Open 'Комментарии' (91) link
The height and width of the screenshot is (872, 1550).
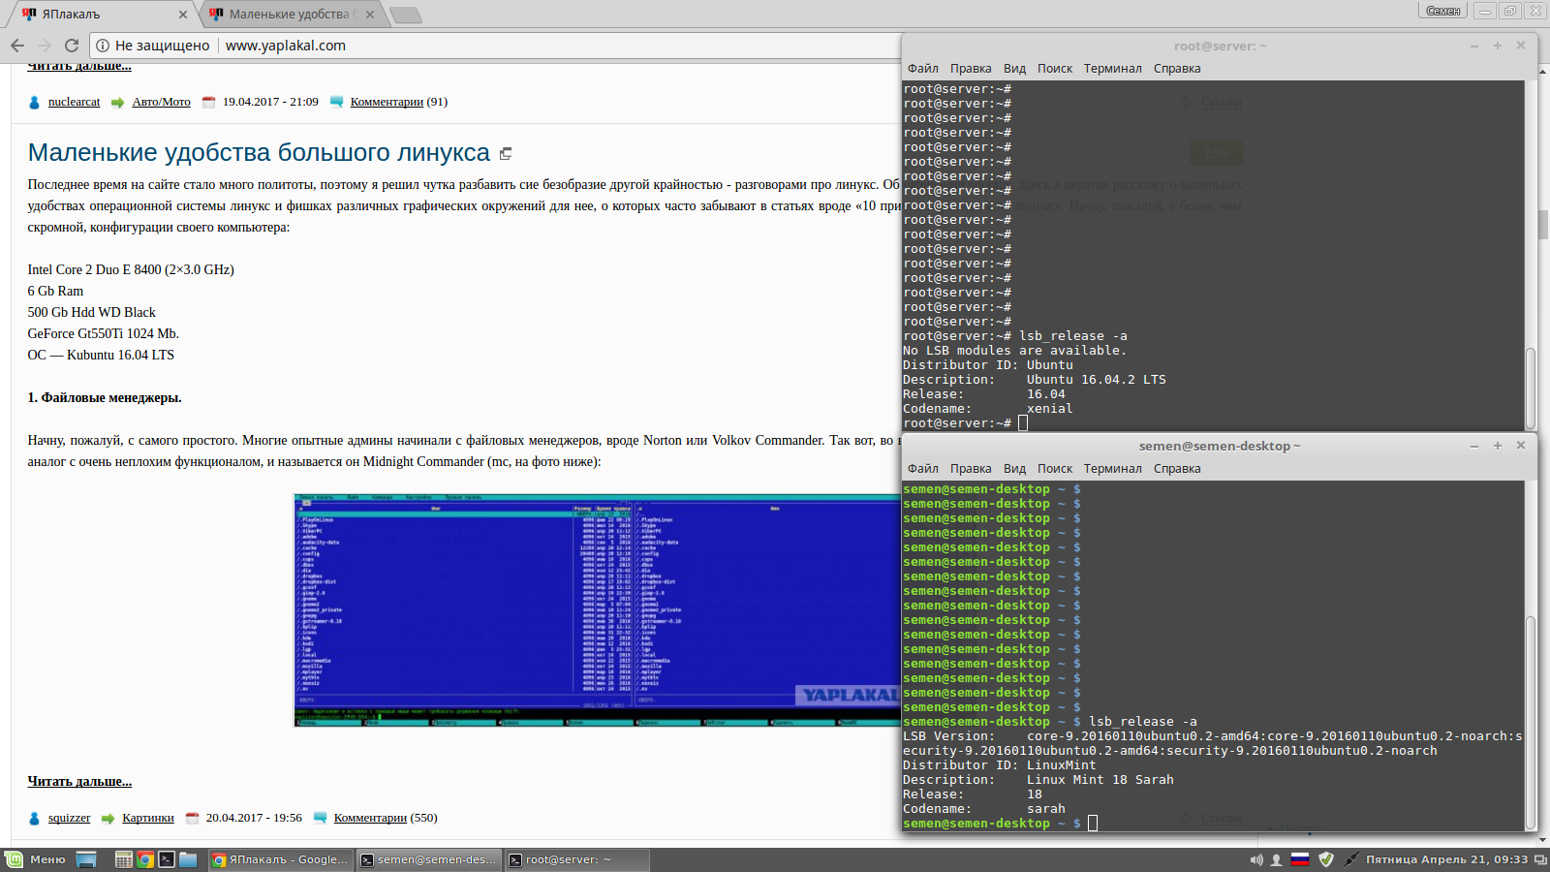click(387, 102)
